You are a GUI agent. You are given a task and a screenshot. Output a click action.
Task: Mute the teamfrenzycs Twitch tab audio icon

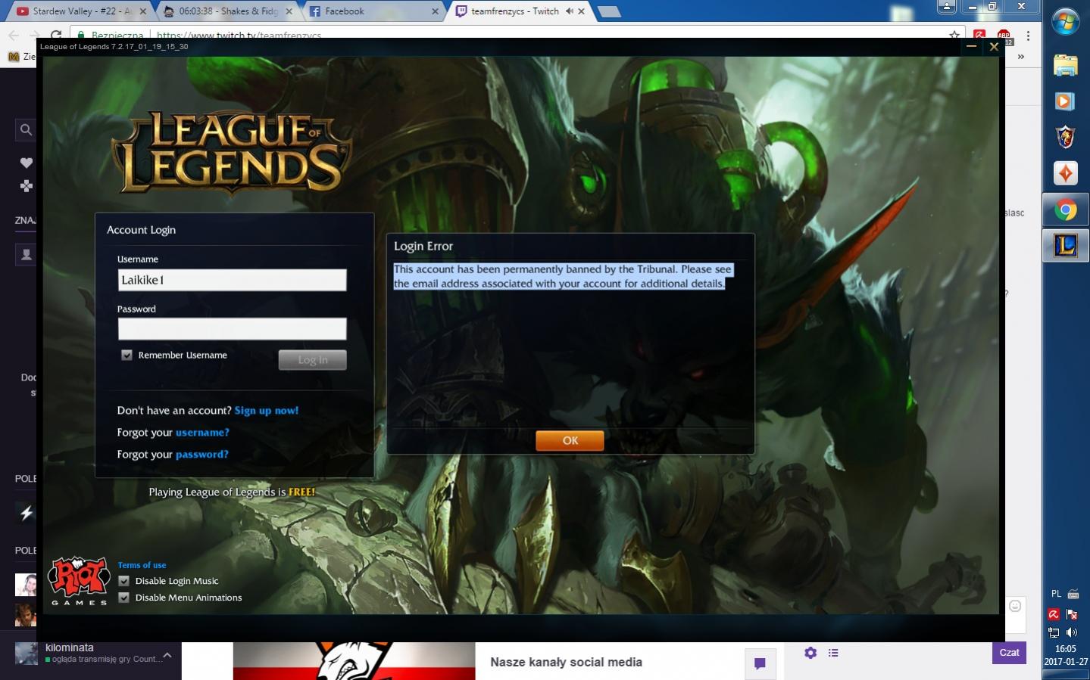[569, 11]
